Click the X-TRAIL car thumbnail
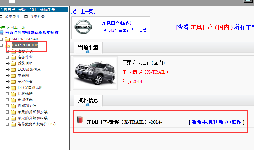Screen dimensions: 254x150 95,73
